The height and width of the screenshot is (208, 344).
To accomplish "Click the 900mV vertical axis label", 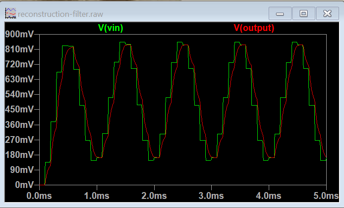I will click(20, 34).
